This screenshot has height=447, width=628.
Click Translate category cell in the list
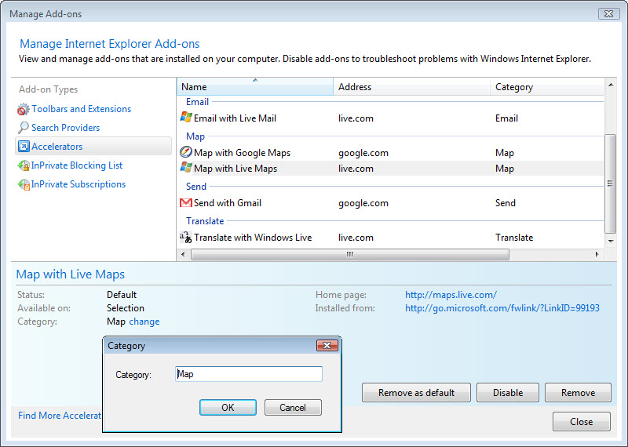coord(514,238)
